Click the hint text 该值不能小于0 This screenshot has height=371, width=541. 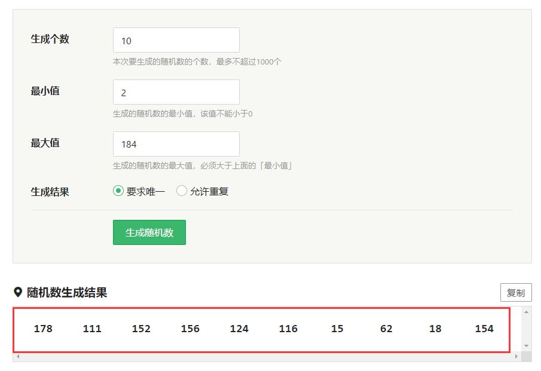click(227, 114)
